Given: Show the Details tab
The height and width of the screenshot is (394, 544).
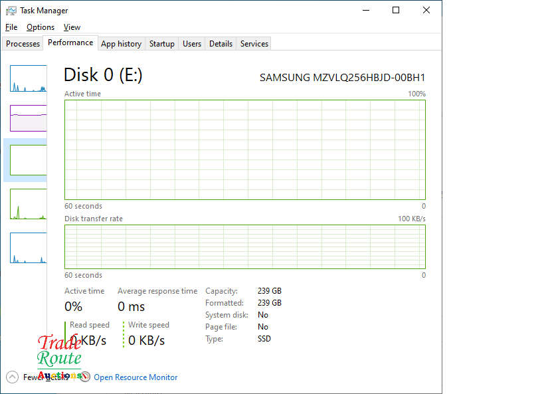Looking at the screenshot, I should [221, 44].
